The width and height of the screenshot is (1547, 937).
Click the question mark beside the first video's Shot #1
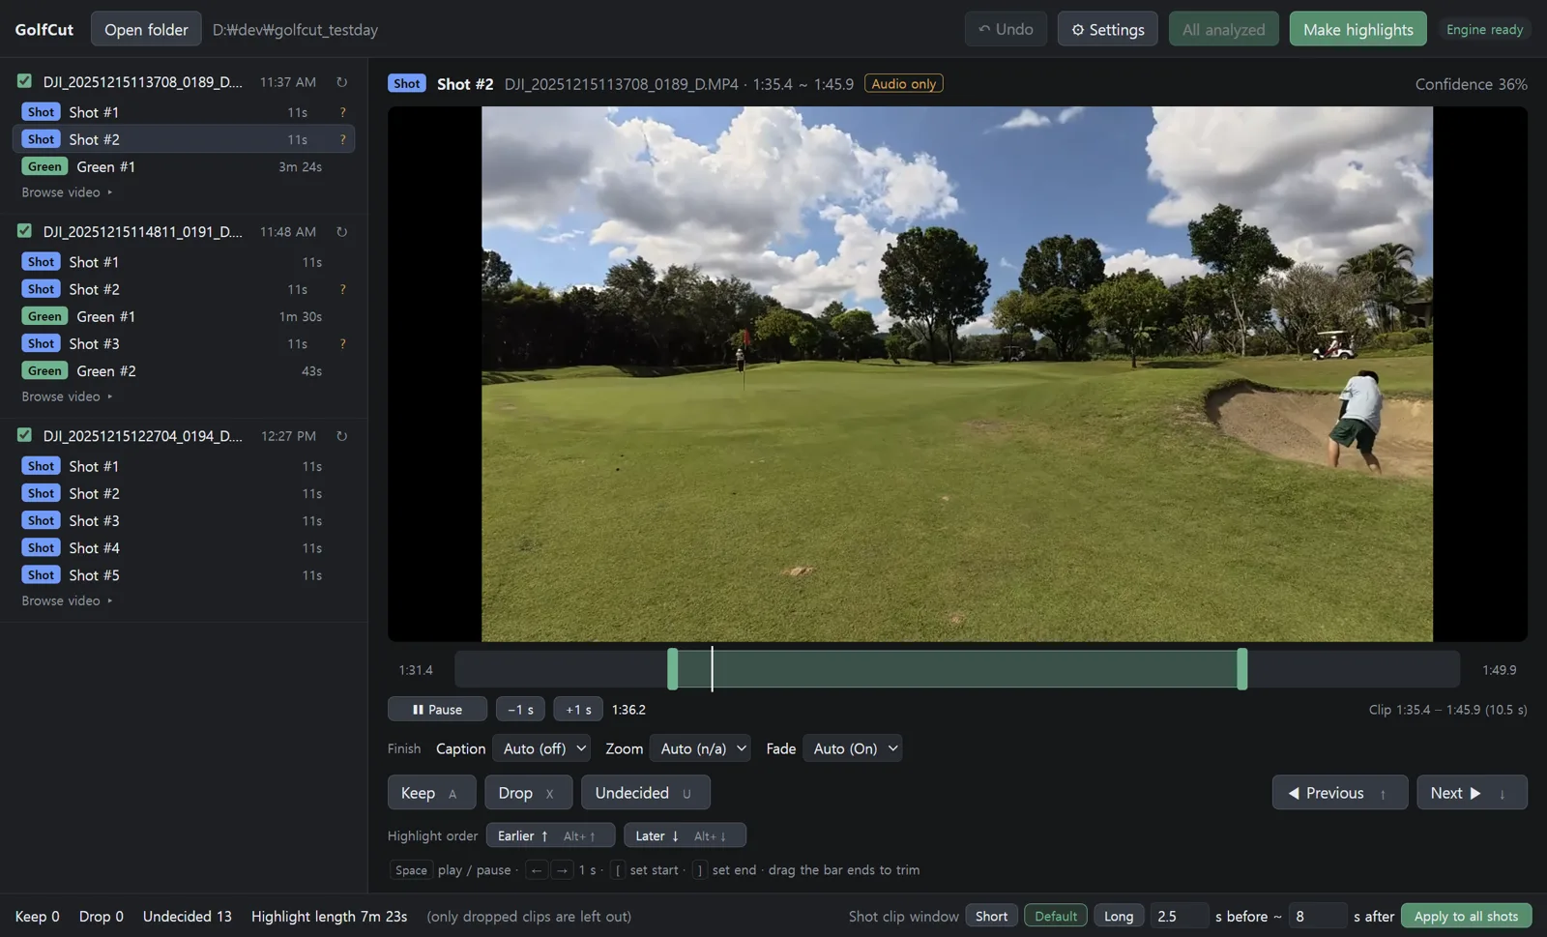point(342,112)
